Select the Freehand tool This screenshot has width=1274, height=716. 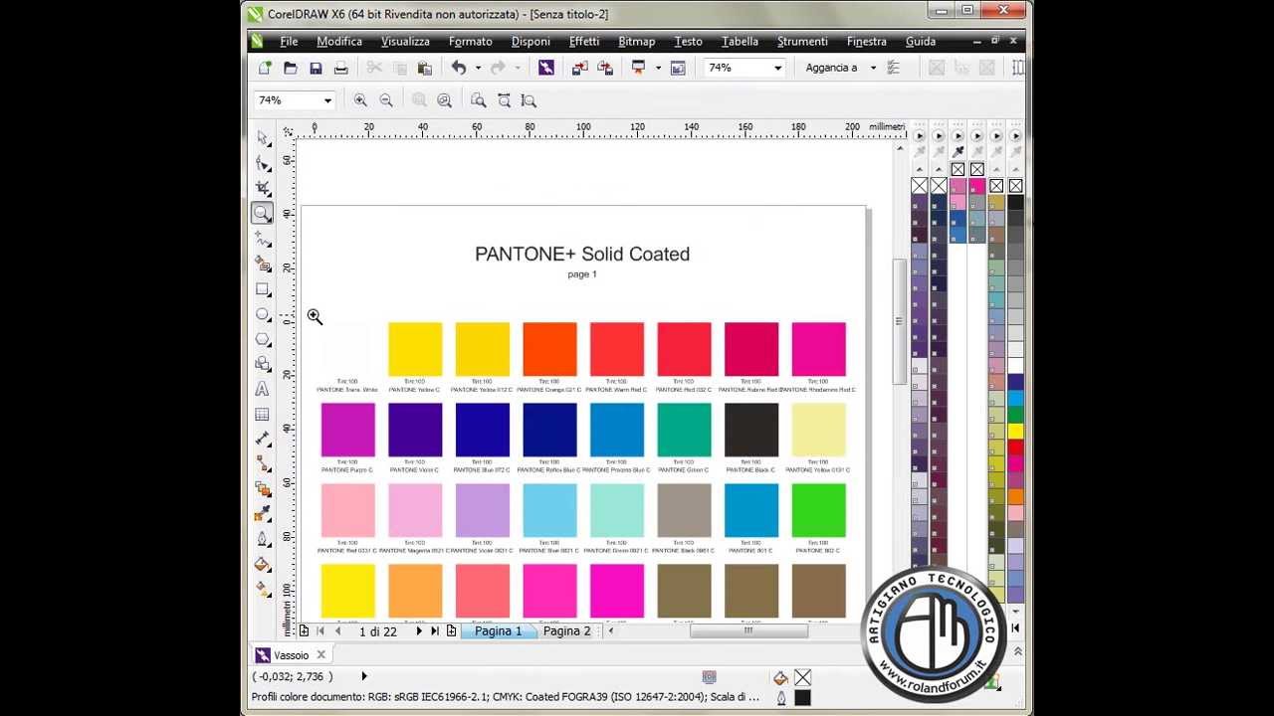[263, 239]
